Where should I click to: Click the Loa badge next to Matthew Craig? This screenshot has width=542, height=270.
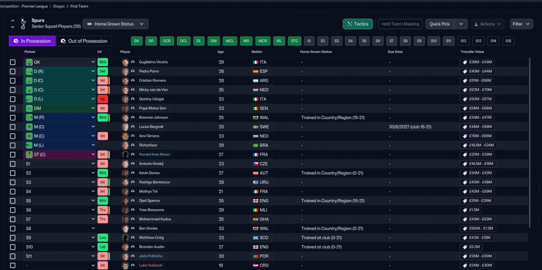tap(102, 237)
